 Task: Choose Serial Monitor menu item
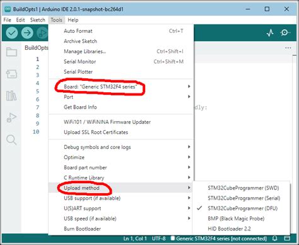tap(121, 62)
